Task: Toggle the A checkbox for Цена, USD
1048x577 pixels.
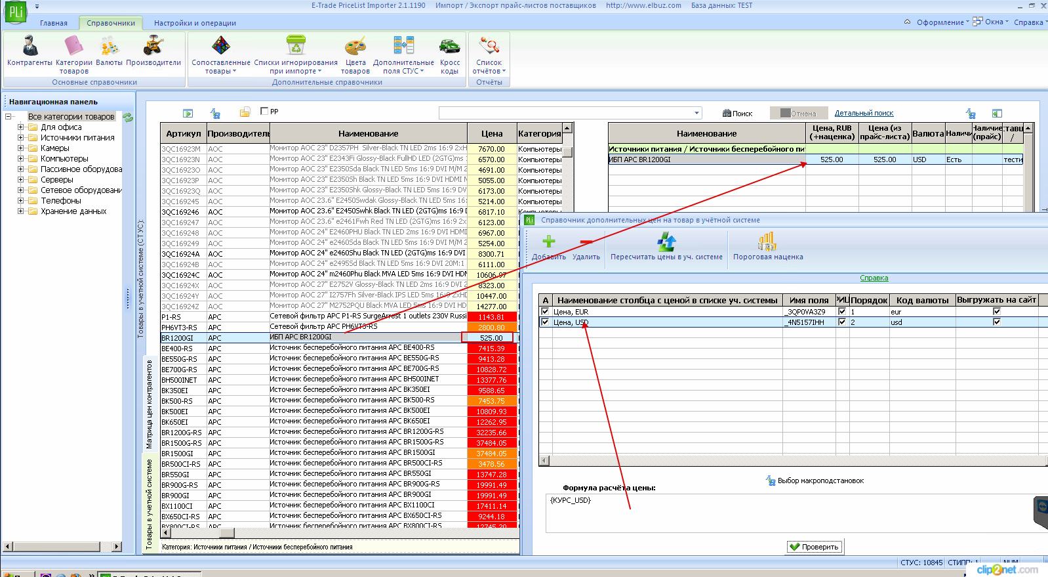Action: [545, 322]
